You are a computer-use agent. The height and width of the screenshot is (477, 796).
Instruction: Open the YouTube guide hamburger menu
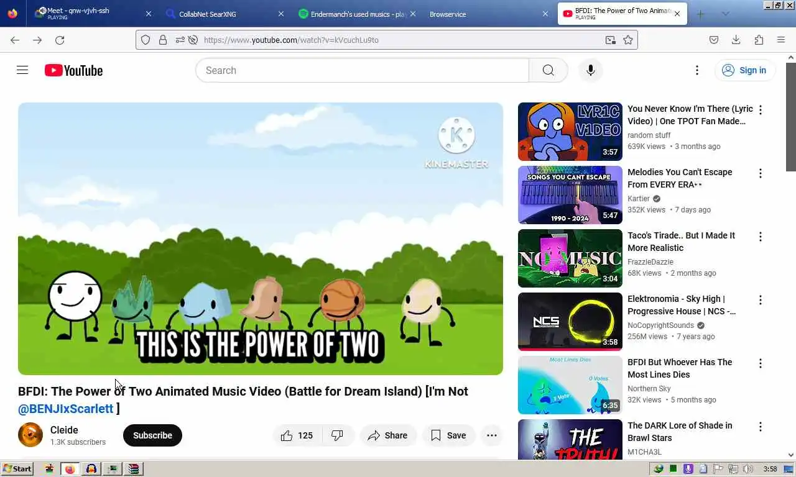coord(22,70)
